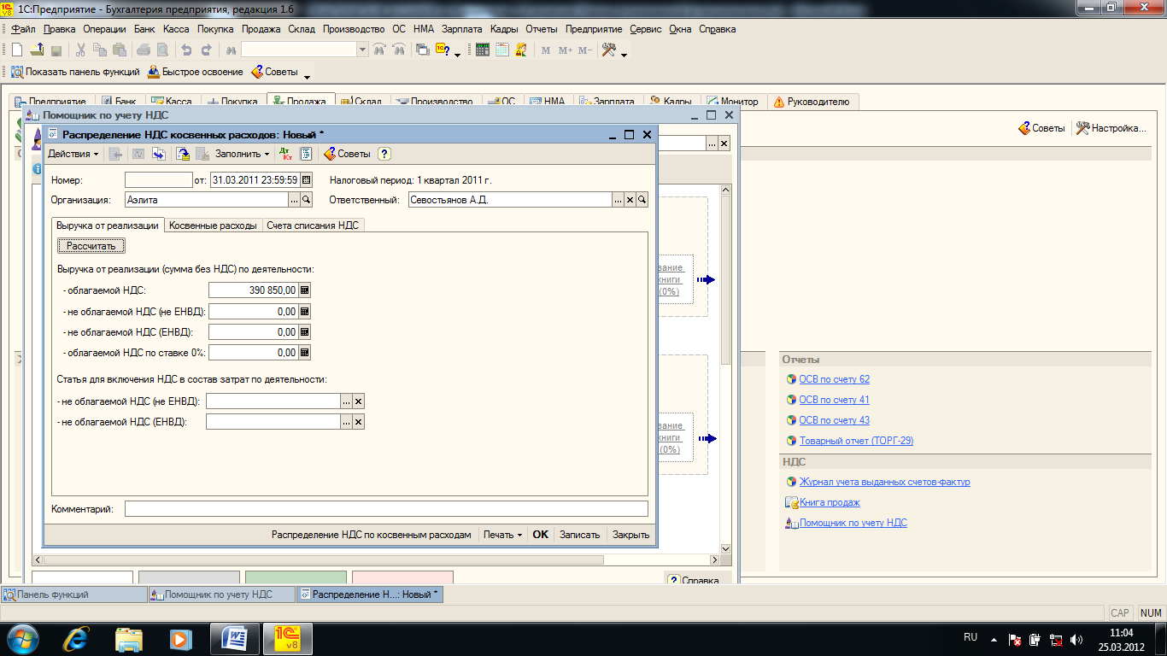Image resolution: width=1167 pixels, height=656 pixels.
Task: Click the magnifier icon next to Организация field
Action: click(306, 200)
